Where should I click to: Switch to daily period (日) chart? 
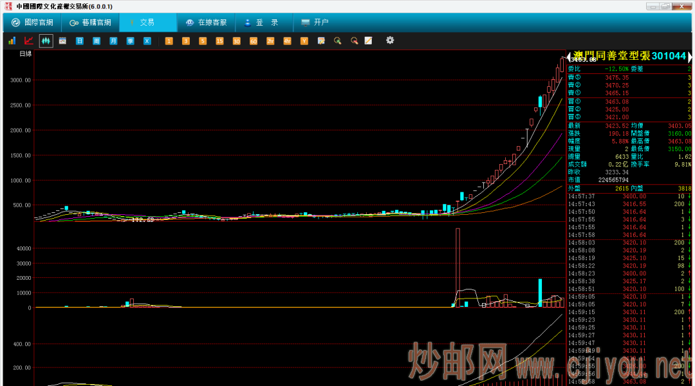(x=80, y=41)
